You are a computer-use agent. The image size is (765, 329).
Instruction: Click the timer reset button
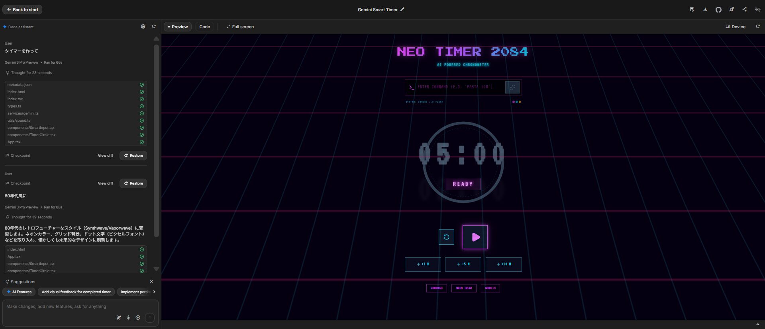446,237
